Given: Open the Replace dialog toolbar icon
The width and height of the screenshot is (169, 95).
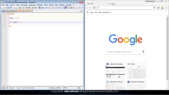Looking at the screenshot, I should click(x=43, y=8).
